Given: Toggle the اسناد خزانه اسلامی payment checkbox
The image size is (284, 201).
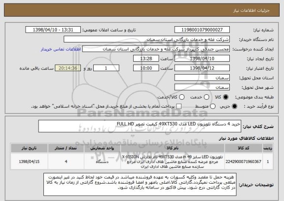Looking at the screenshot, I should coord(179,106).
